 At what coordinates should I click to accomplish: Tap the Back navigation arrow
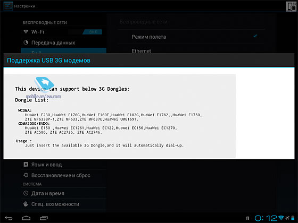9,218
